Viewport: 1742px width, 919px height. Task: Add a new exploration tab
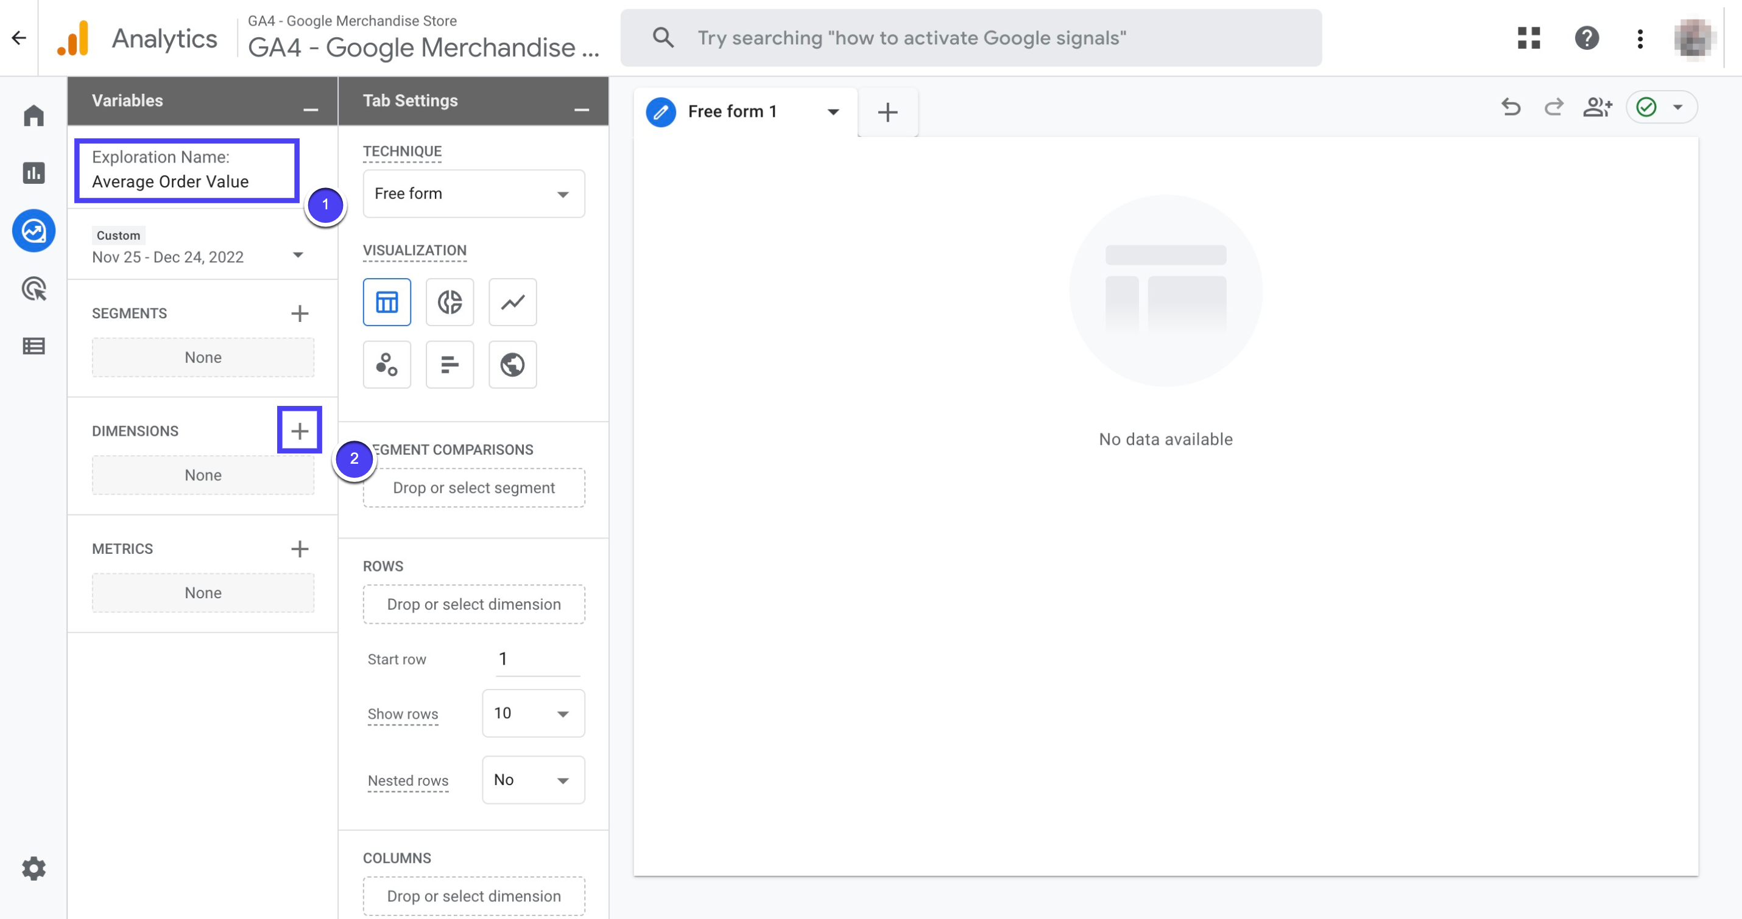888,111
